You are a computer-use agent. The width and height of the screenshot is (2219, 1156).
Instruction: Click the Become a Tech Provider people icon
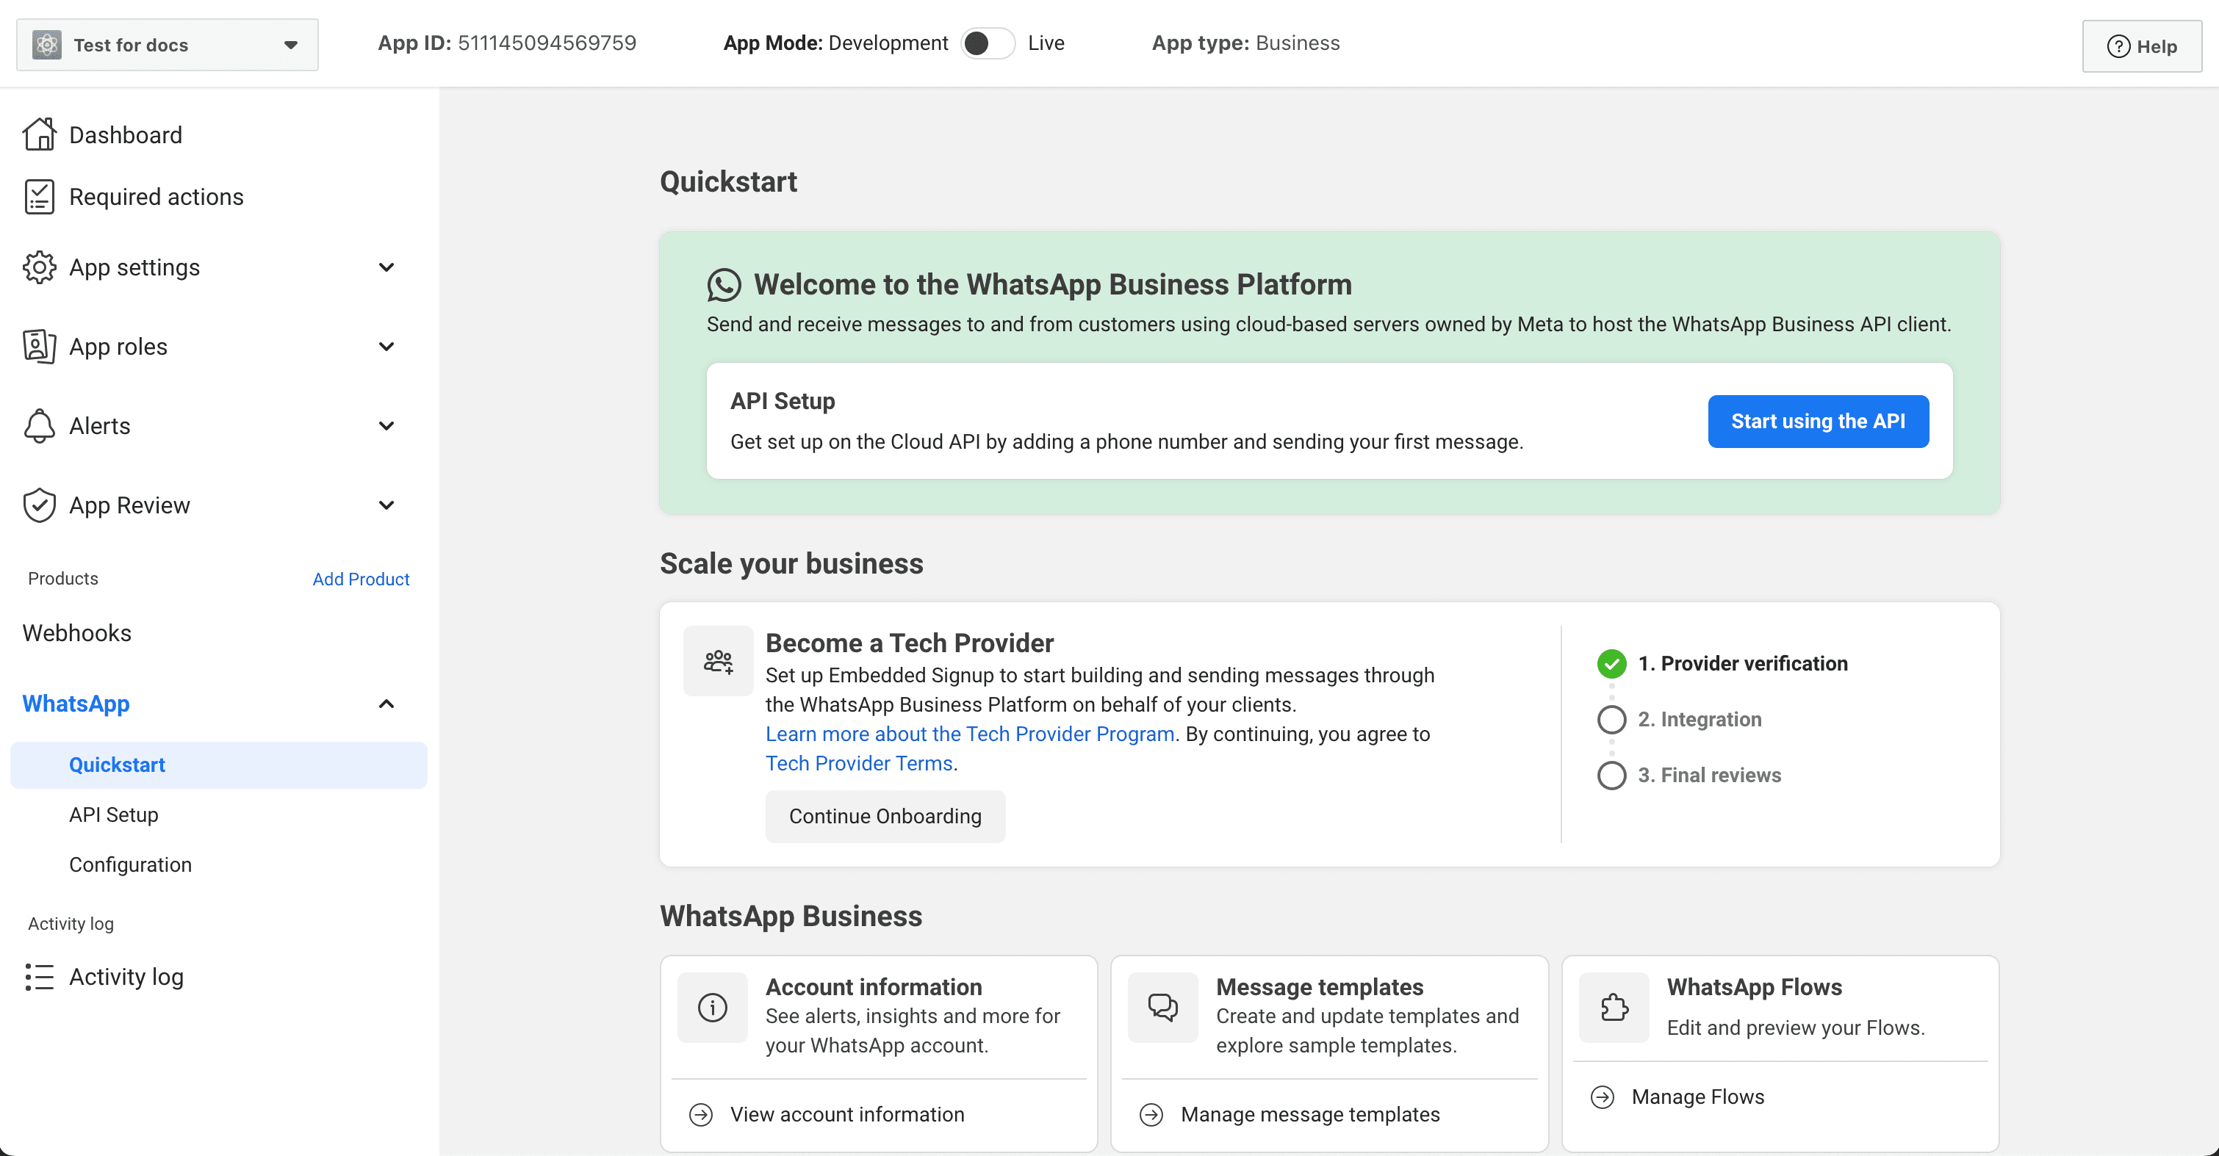click(718, 660)
